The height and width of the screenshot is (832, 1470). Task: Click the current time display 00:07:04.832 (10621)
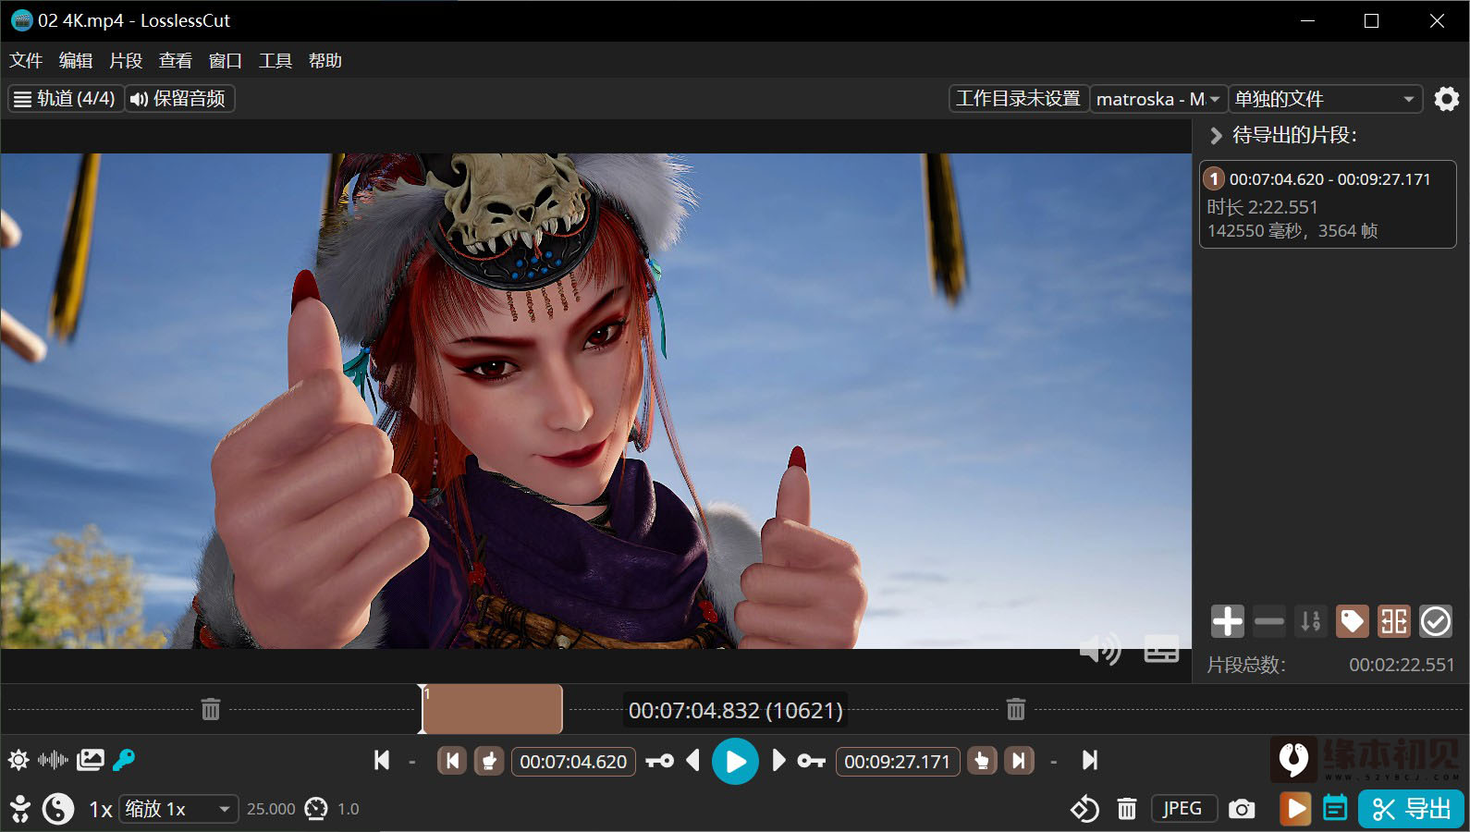click(x=736, y=710)
